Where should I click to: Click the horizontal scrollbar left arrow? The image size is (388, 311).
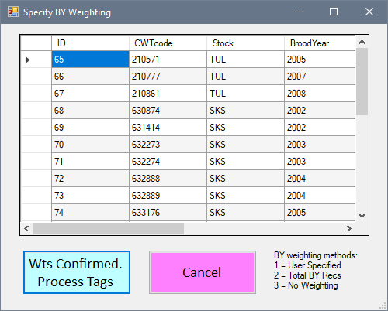(x=26, y=228)
